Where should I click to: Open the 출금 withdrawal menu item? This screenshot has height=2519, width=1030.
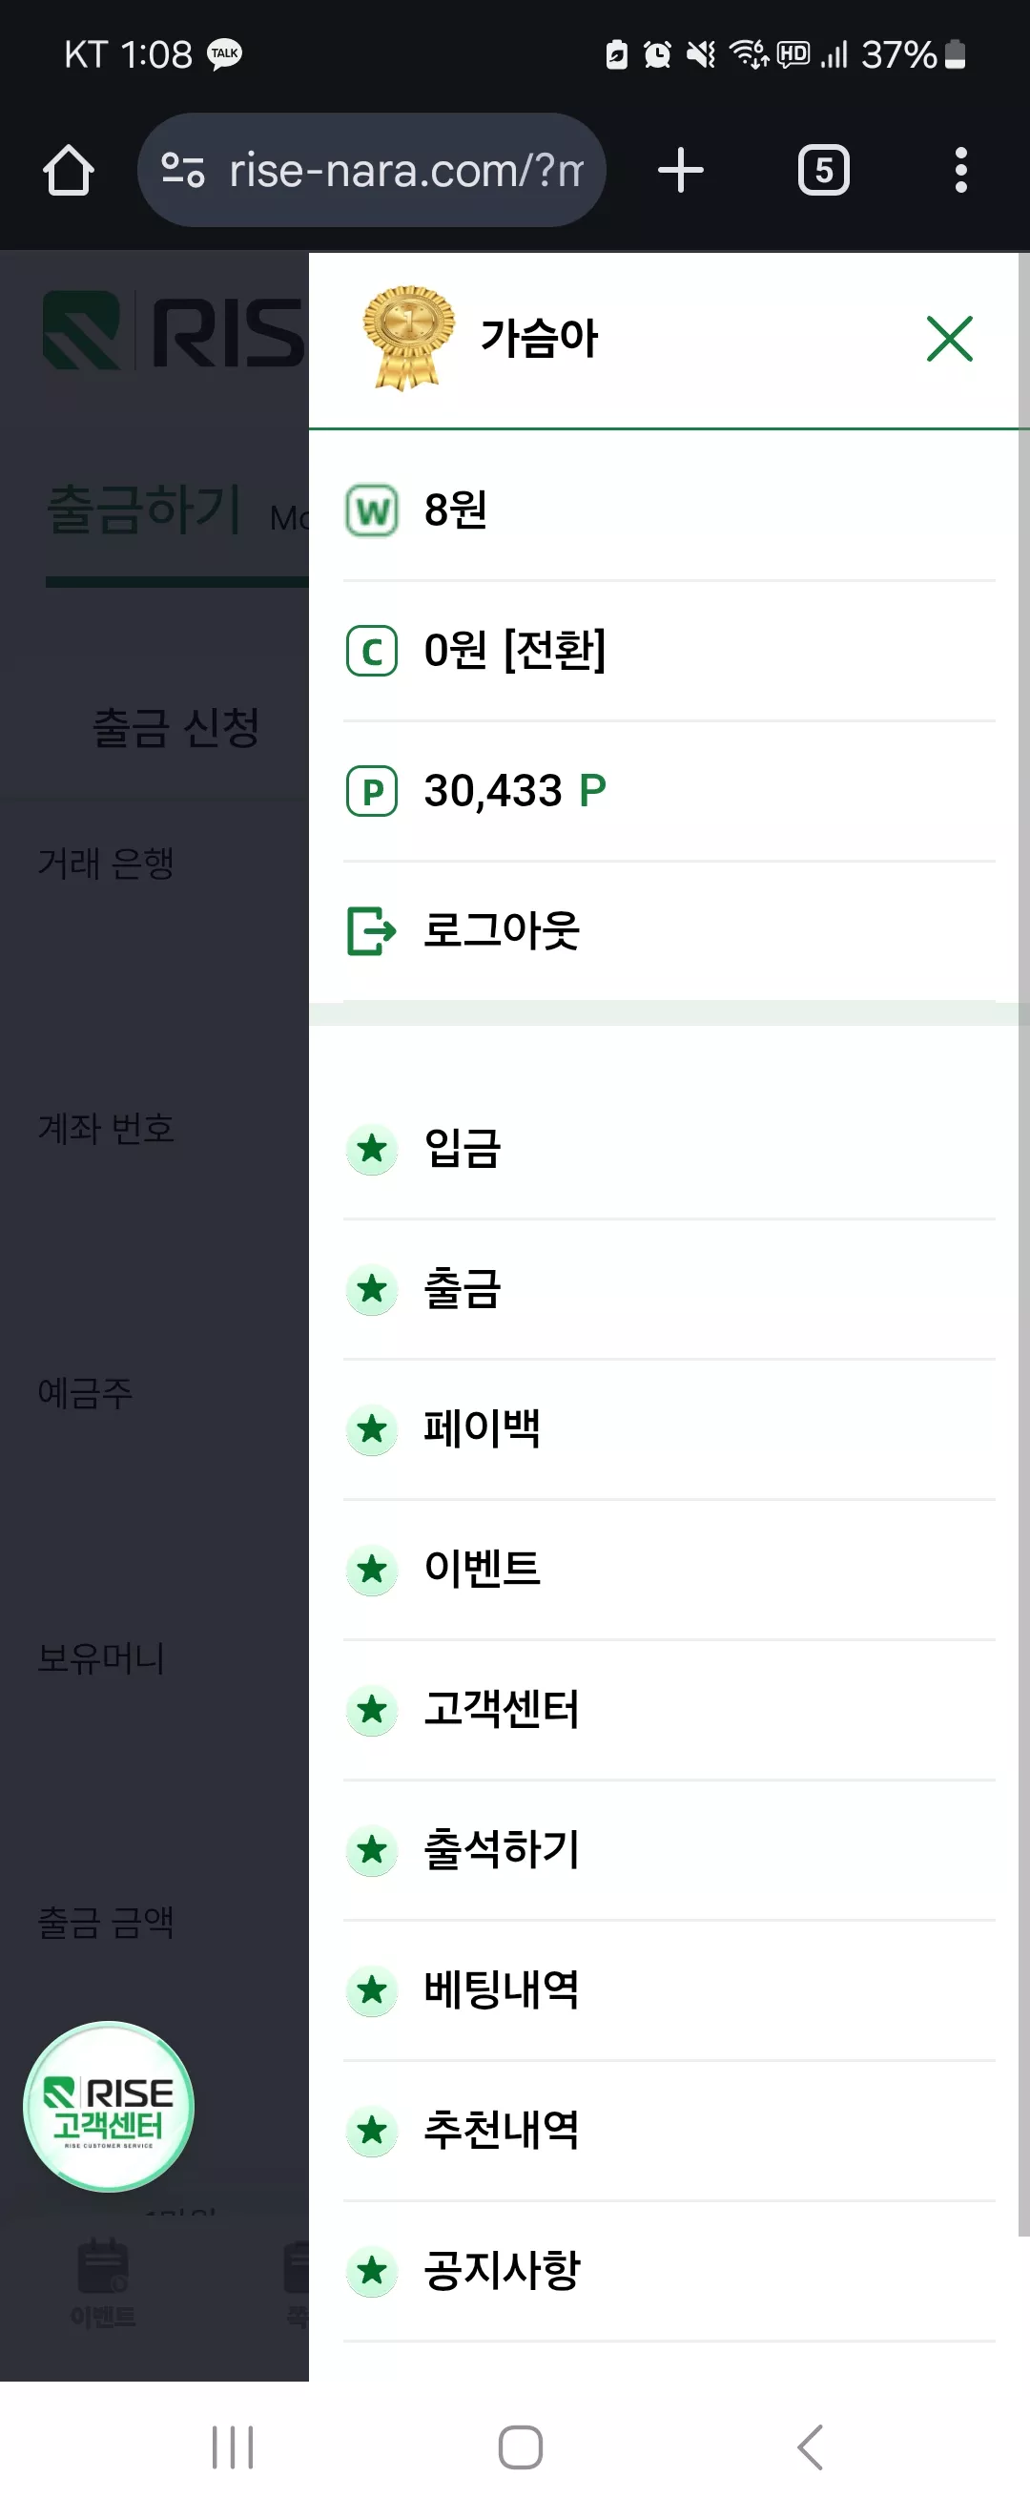tap(669, 1289)
